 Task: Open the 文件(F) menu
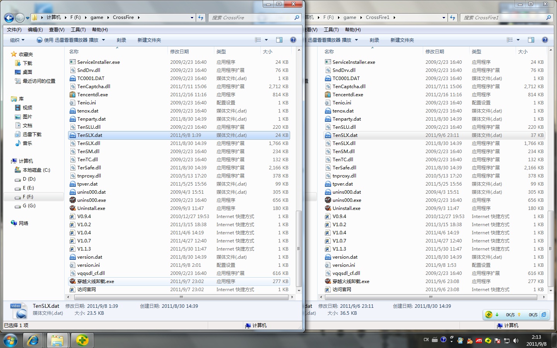[14, 30]
